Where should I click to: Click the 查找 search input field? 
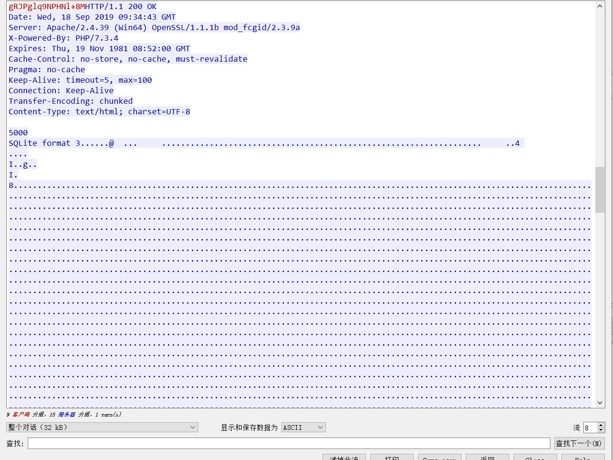point(289,443)
